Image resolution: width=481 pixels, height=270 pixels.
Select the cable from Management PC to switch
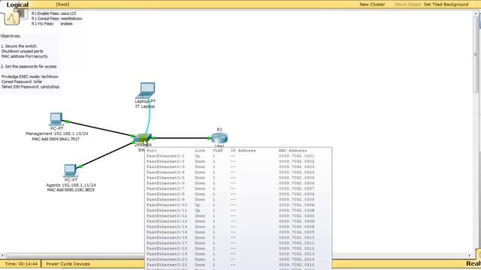(100, 129)
